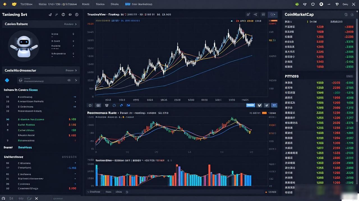Open the fourth menu item in top bar
The image size is (359, 201).
coord(100,4)
